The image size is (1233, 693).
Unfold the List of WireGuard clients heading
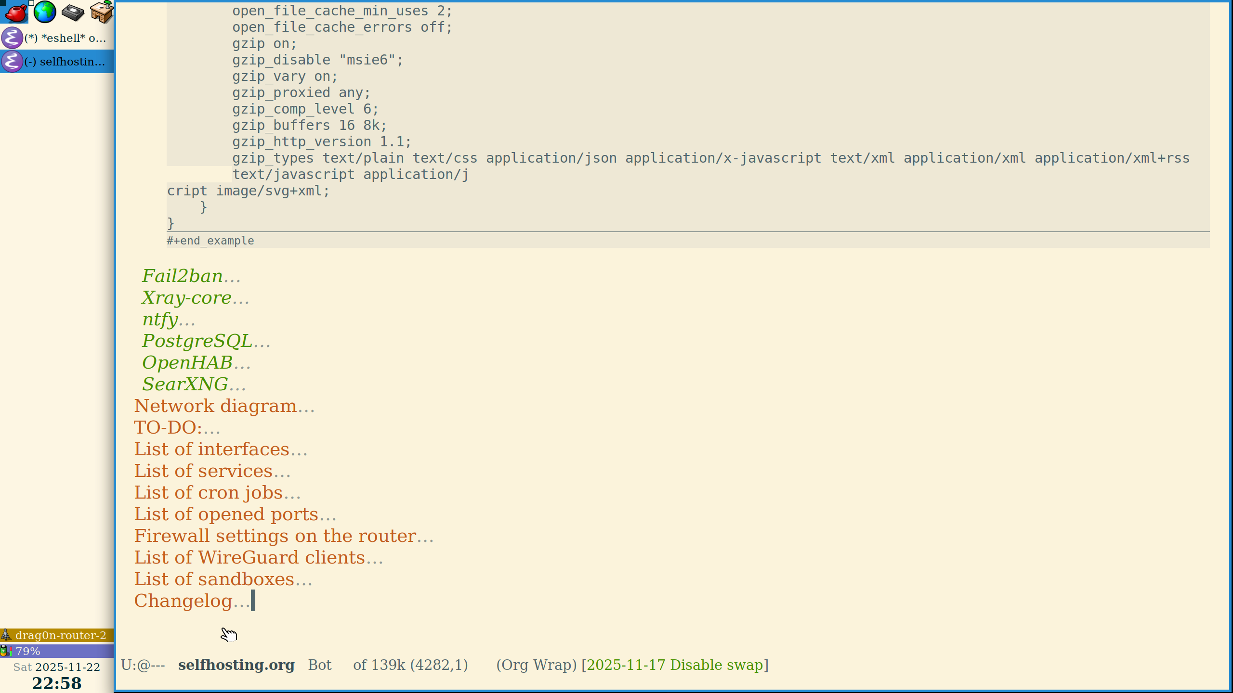pos(249,558)
